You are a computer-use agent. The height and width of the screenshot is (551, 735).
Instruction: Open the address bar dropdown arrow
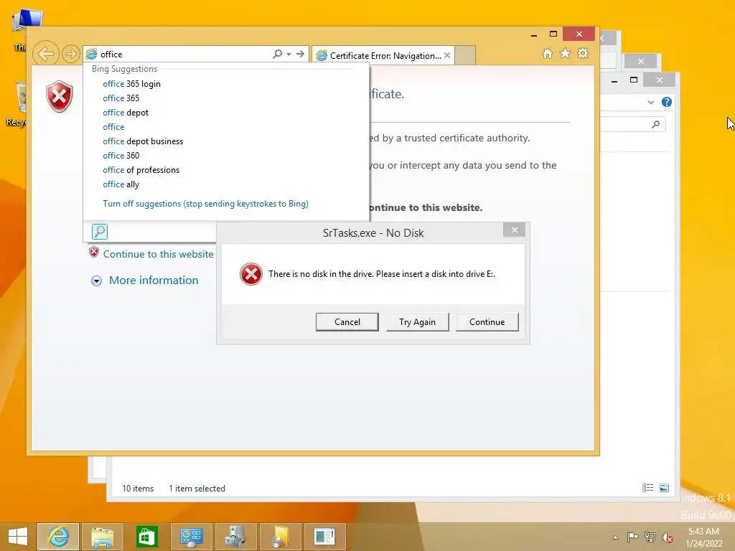coord(289,54)
